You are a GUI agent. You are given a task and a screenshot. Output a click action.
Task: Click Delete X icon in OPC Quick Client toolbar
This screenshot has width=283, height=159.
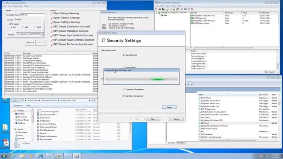[192, 9]
